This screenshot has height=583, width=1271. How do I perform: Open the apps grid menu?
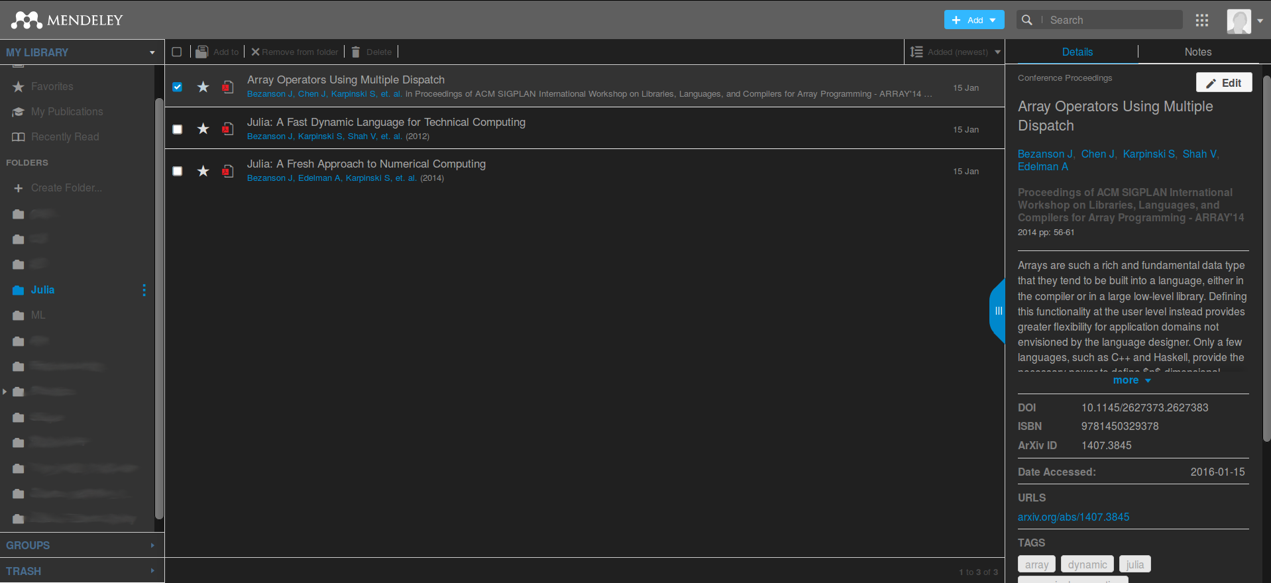pyautogui.click(x=1202, y=20)
